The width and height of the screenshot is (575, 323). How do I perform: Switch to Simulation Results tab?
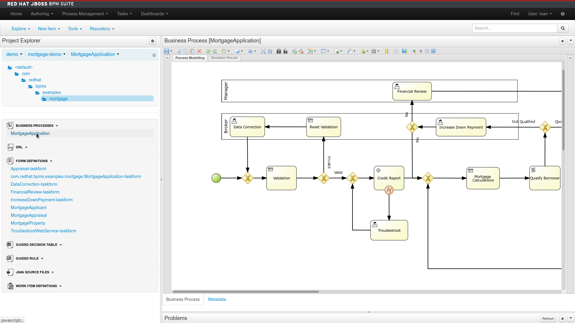(x=224, y=58)
